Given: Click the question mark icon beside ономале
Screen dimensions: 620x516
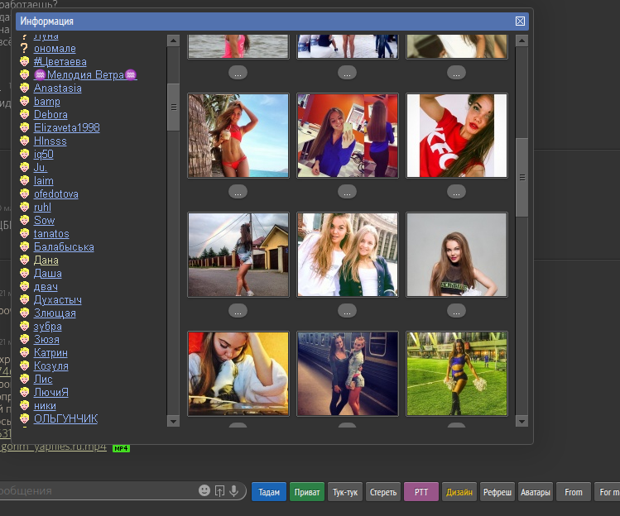Looking at the screenshot, I should (26, 49).
